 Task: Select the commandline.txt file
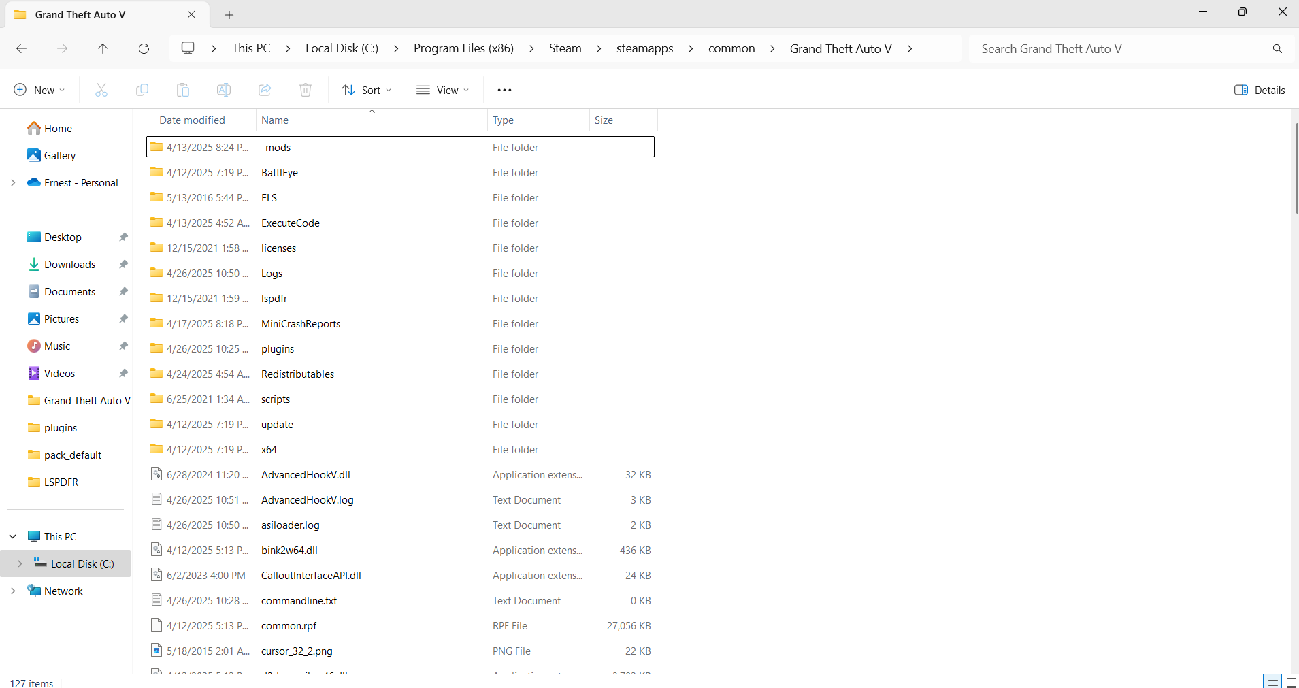pyautogui.click(x=401, y=600)
